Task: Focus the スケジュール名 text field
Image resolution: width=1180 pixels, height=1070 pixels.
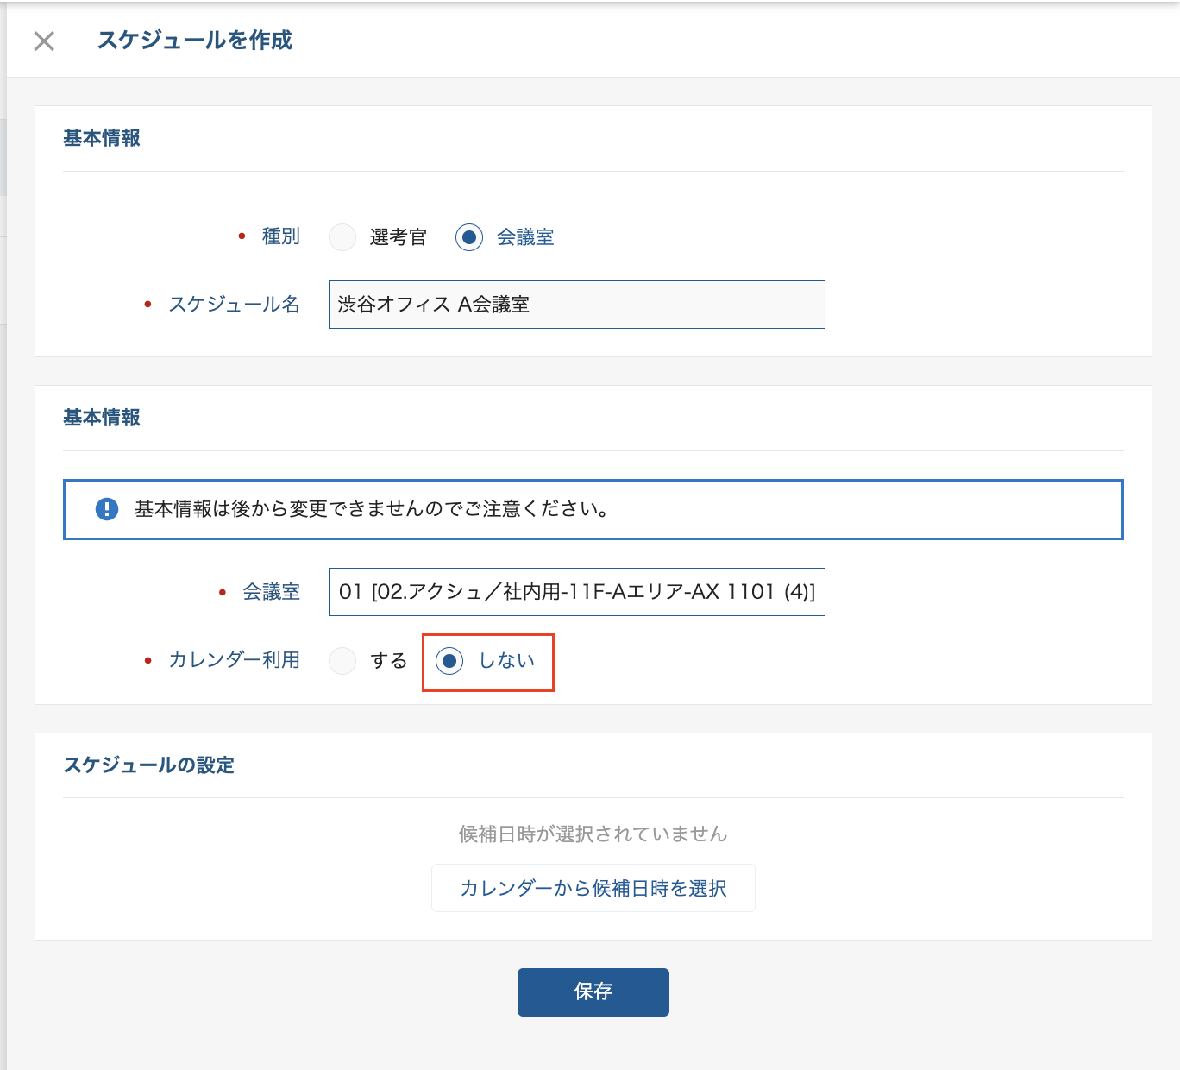Action: (576, 305)
